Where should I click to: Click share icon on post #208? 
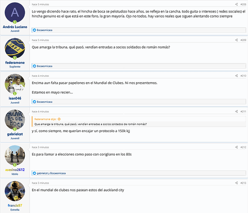pos(236,4)
